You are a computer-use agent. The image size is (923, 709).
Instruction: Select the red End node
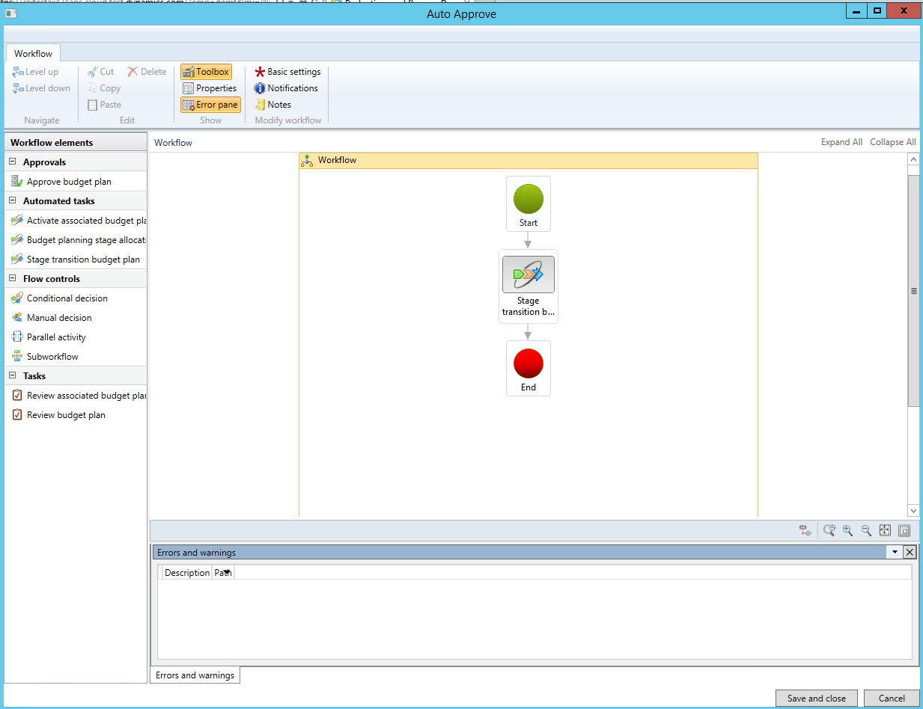(x=528, y=369)
